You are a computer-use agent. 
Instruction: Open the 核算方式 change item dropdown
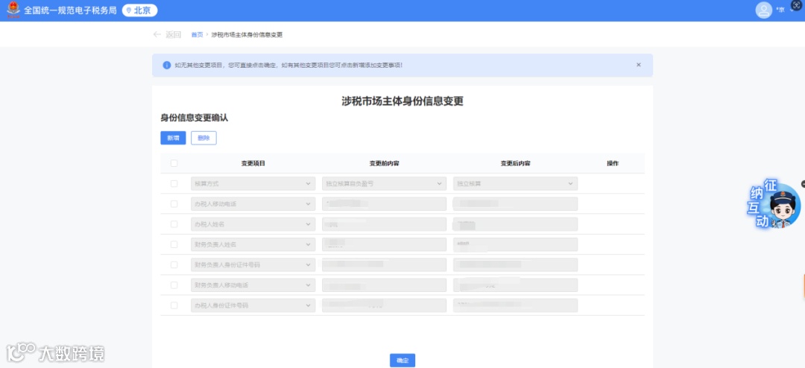pyautogui.click(x=253, y=184)
